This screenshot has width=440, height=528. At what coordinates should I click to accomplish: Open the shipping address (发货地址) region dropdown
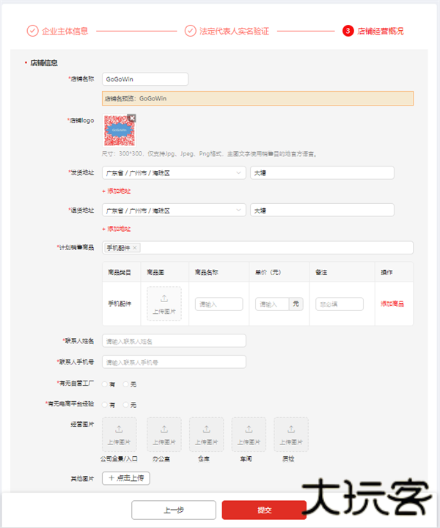(174, 172)
